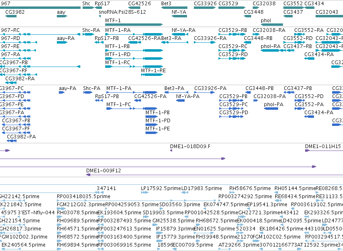Click the CG3437 gene label
The height and width of the screenshot is (251, 343).
click(x=293, y=12)
